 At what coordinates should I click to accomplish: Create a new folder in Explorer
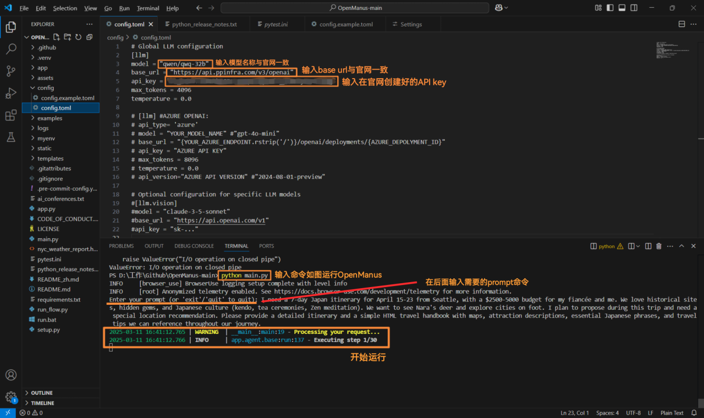tap(67, 37)
